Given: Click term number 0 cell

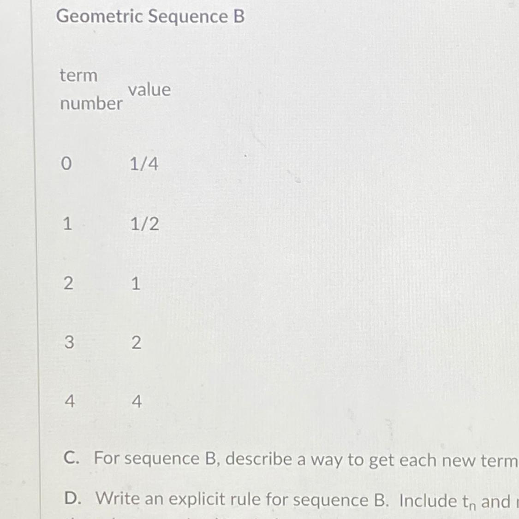Looking at the screenshot, I should tap(66, 163).
